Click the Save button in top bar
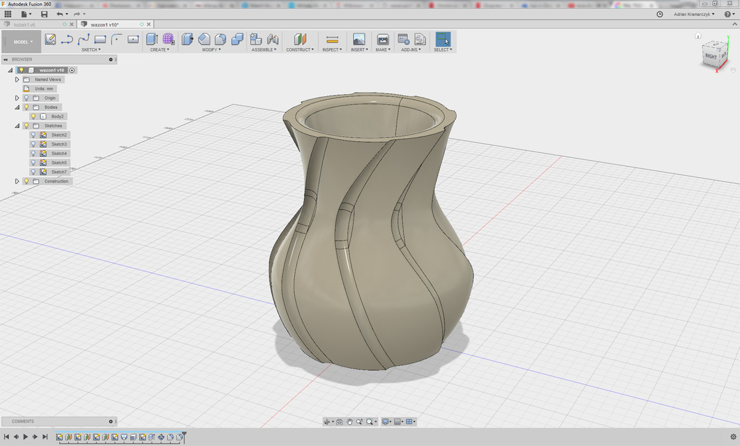The height and width of the screenshot is (446, 740). point(44,14)
